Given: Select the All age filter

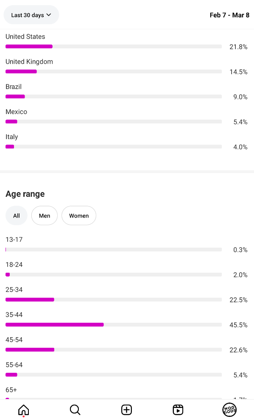Looking at the screenshot, I should (17, 215).
